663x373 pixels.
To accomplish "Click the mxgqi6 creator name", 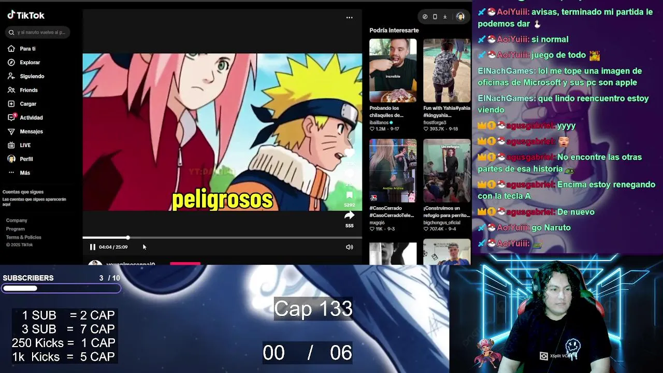I will (x=377, y=223).
